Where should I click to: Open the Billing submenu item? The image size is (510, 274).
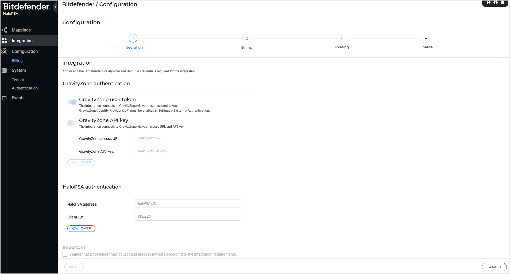pyautogui.click(x=17, y=61)
